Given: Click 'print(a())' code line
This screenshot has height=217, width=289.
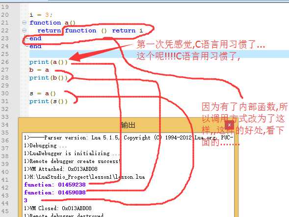Looking at the screenshot, I should 49,62.
